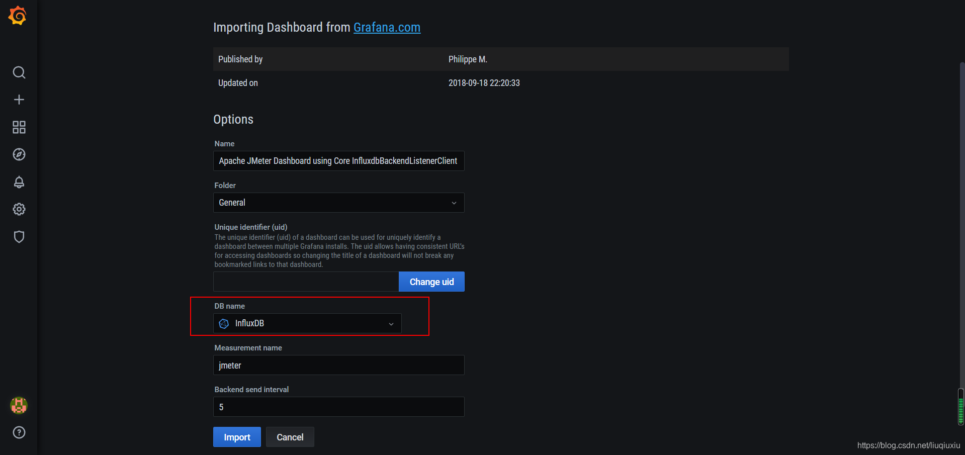Click the Folder dropdown chevron arrow
The width and height of the screenshot is (965, 455).
point(454,203)
